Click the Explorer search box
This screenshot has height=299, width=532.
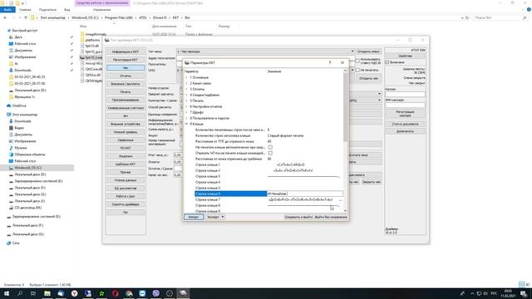tap(500, 17)
